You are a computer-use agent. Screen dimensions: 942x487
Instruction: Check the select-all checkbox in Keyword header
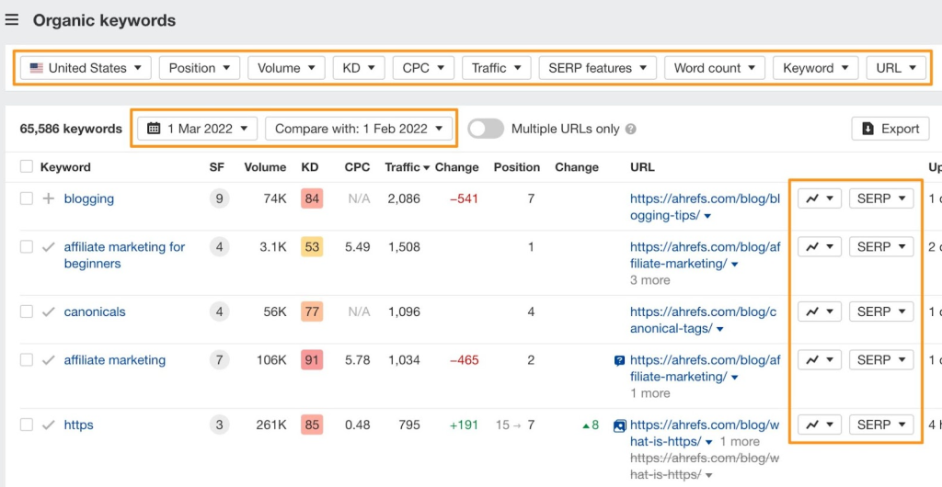(26, 167)
